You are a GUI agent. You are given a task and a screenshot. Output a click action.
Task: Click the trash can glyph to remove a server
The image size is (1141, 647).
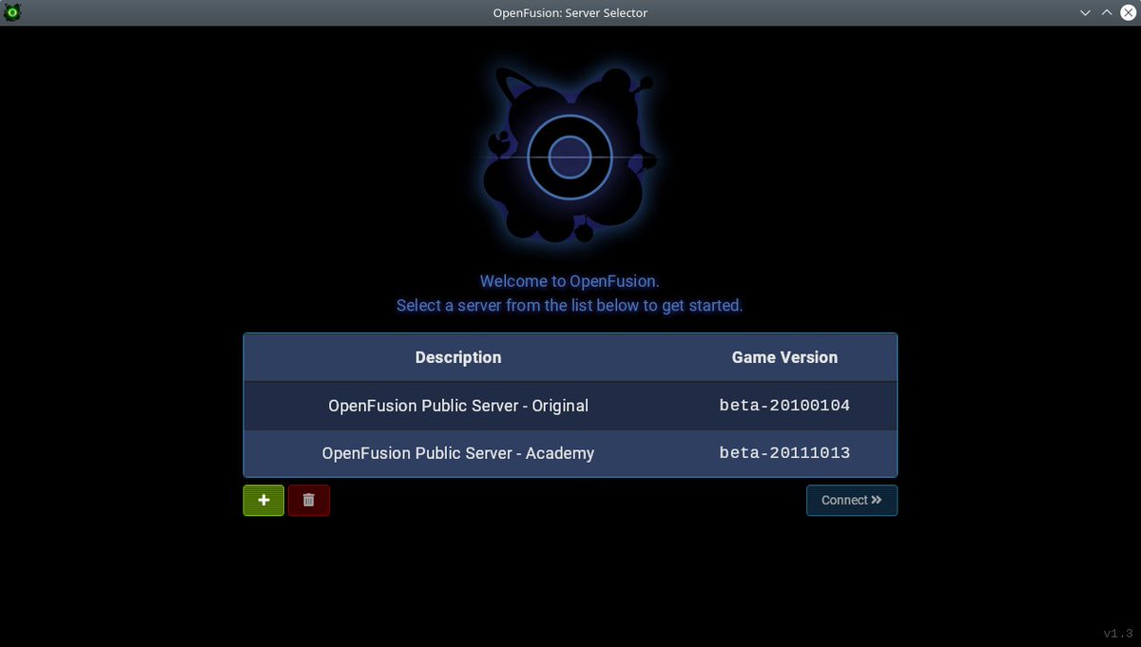309,500
